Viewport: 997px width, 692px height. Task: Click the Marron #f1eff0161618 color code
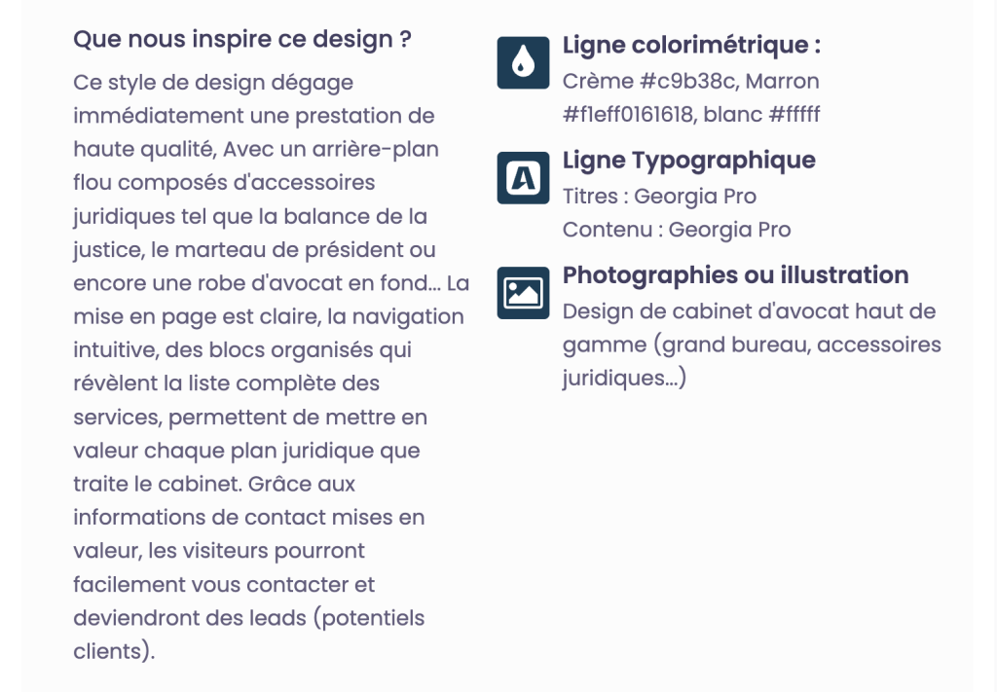pyautogui.click(x=691, y=98)
